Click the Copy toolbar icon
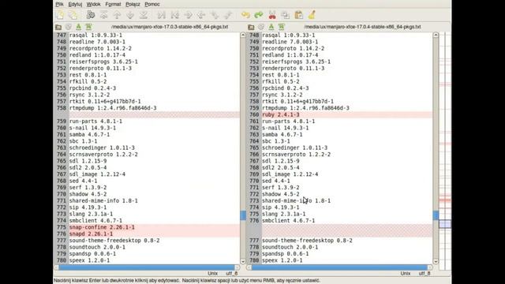 [x=286, y=15]
